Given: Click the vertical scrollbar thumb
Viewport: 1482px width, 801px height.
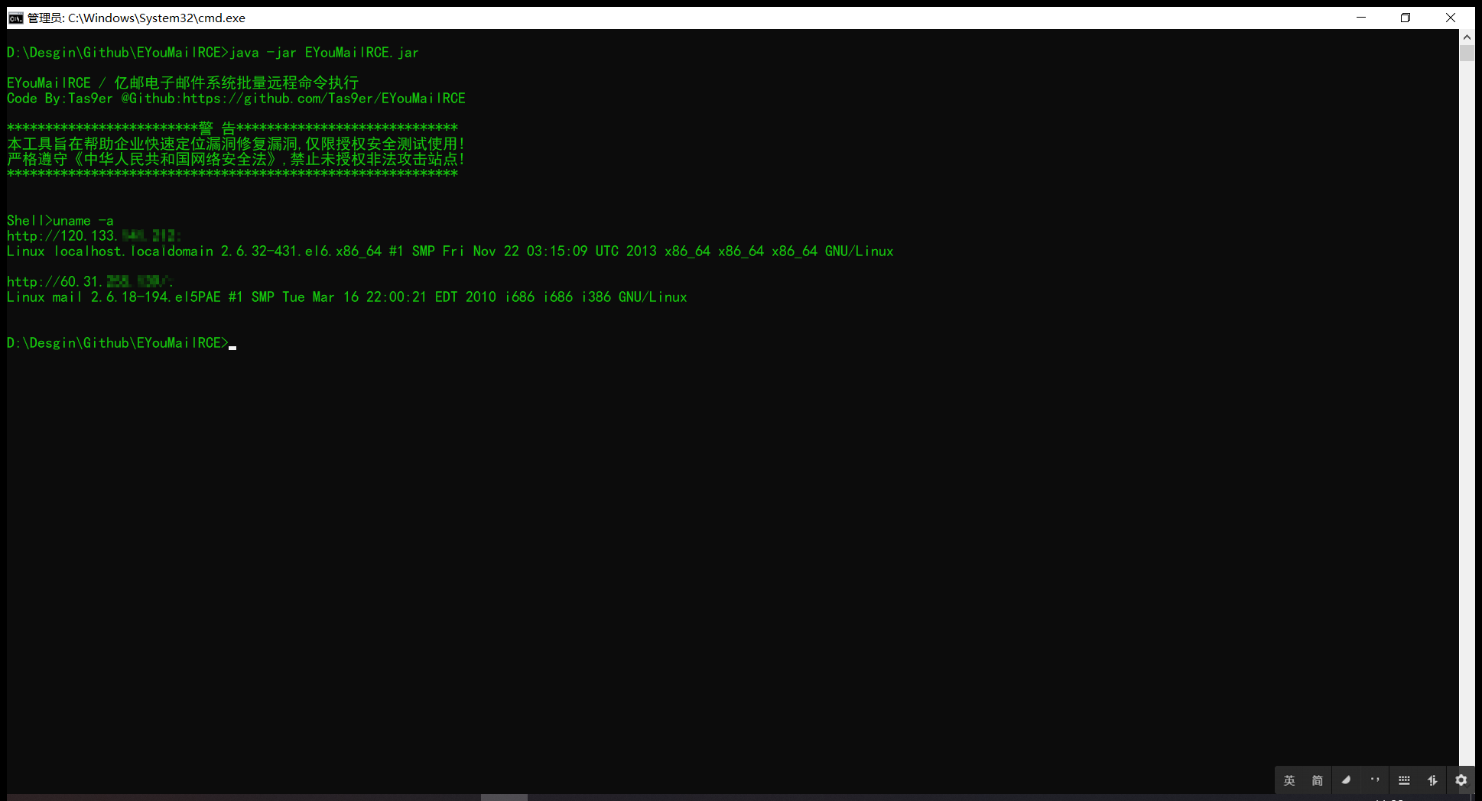Looking at the screenshot, I should click(1467, 54).
